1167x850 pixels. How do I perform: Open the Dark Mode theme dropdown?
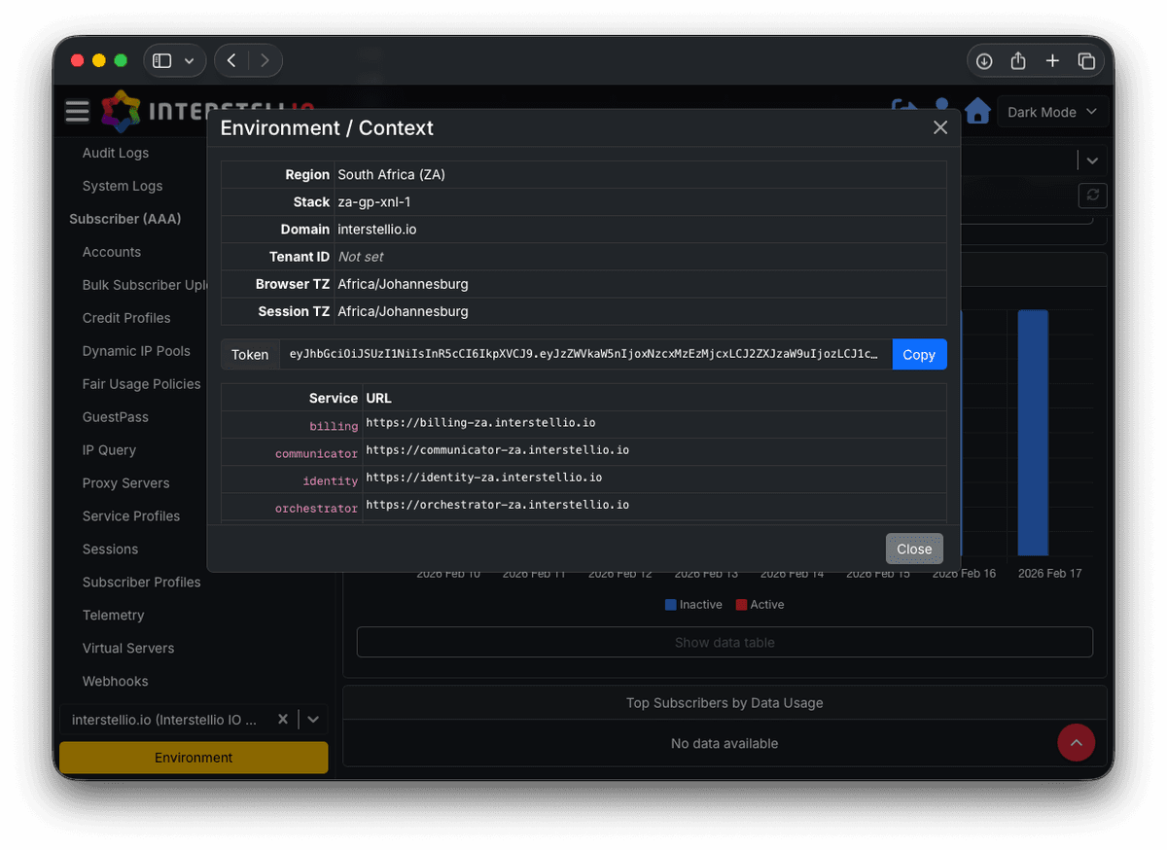click(x=1052, y=112)
